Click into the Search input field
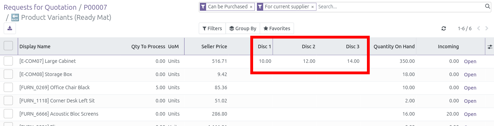494x126 pixels. [400, 7]
